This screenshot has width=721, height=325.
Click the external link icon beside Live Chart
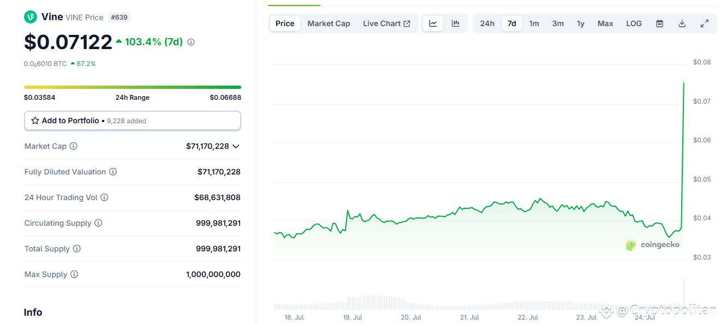point(407,23)
